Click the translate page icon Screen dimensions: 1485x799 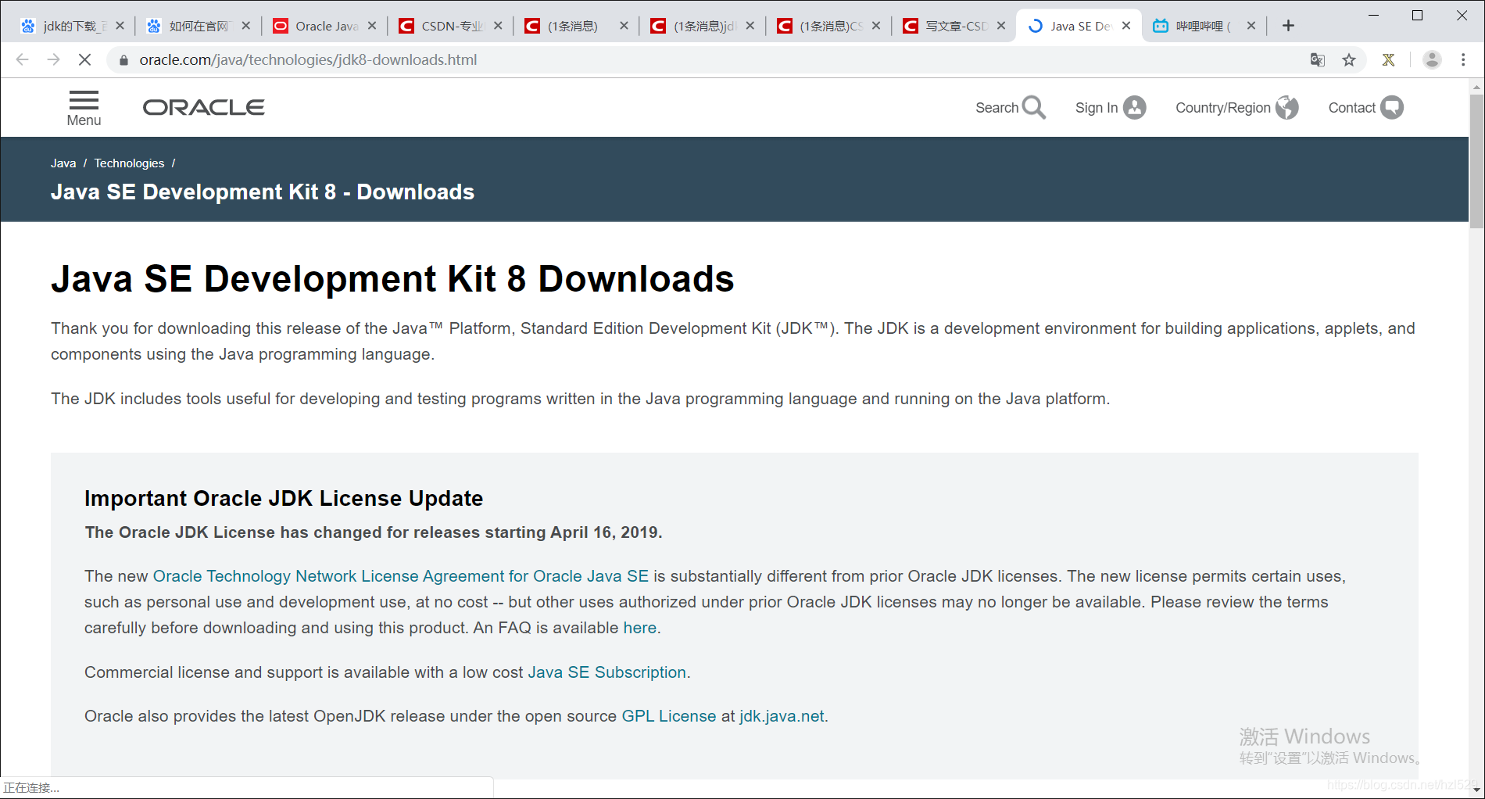coord(1318,59)
